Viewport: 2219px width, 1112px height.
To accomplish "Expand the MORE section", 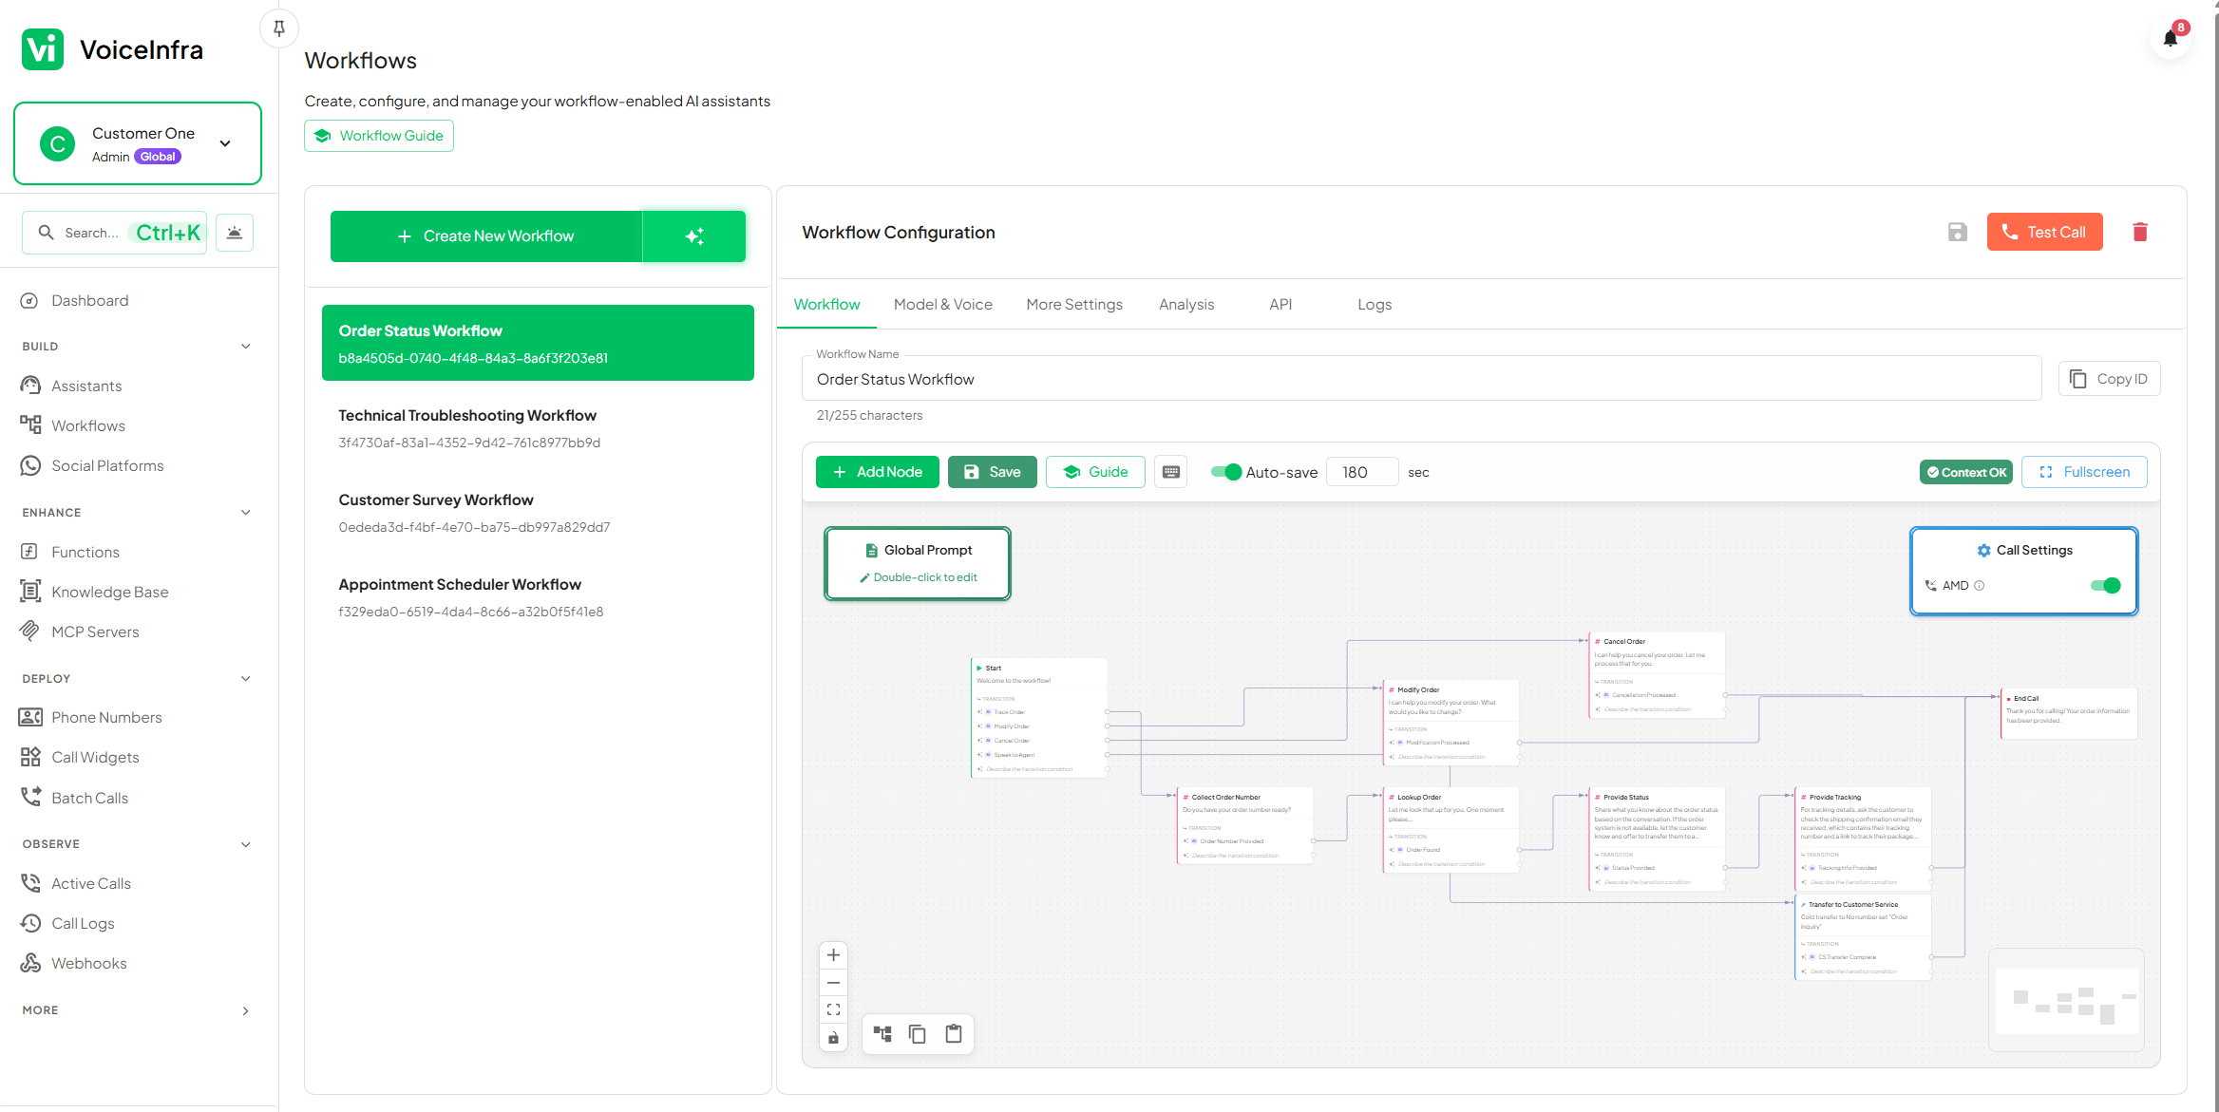I will [x=245, y=1010].
